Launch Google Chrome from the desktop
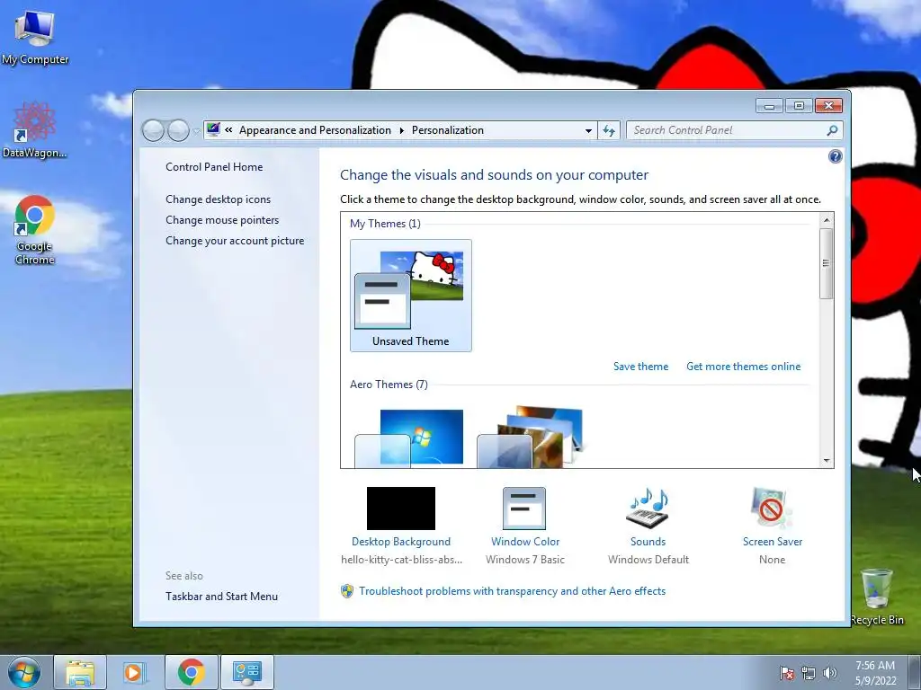The image size is (921, 690). [35, 229]
